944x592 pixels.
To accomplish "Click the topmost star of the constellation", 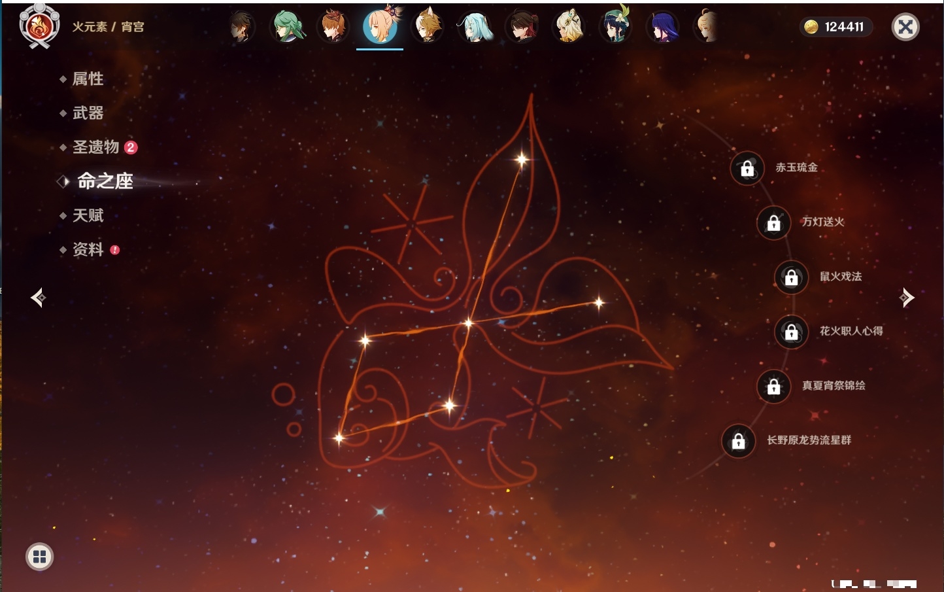I will coord(522,159).
